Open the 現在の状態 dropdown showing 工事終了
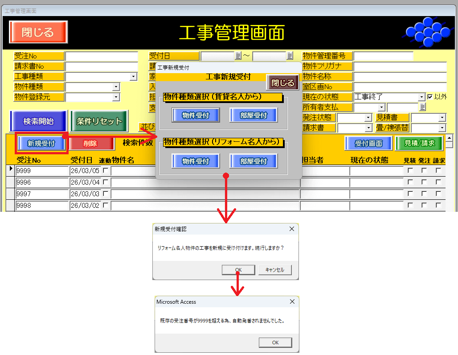Screen dimensions: 458x355 click(x=421, y=97)
